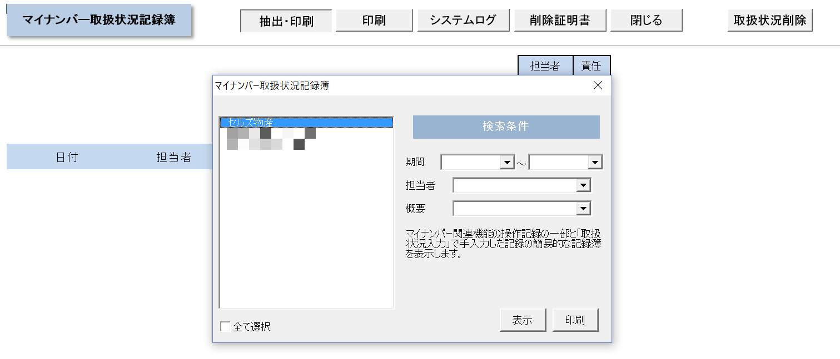
Task: Click the dialog's 印刷 button next to 表示
Action: [x=575, y=320]
